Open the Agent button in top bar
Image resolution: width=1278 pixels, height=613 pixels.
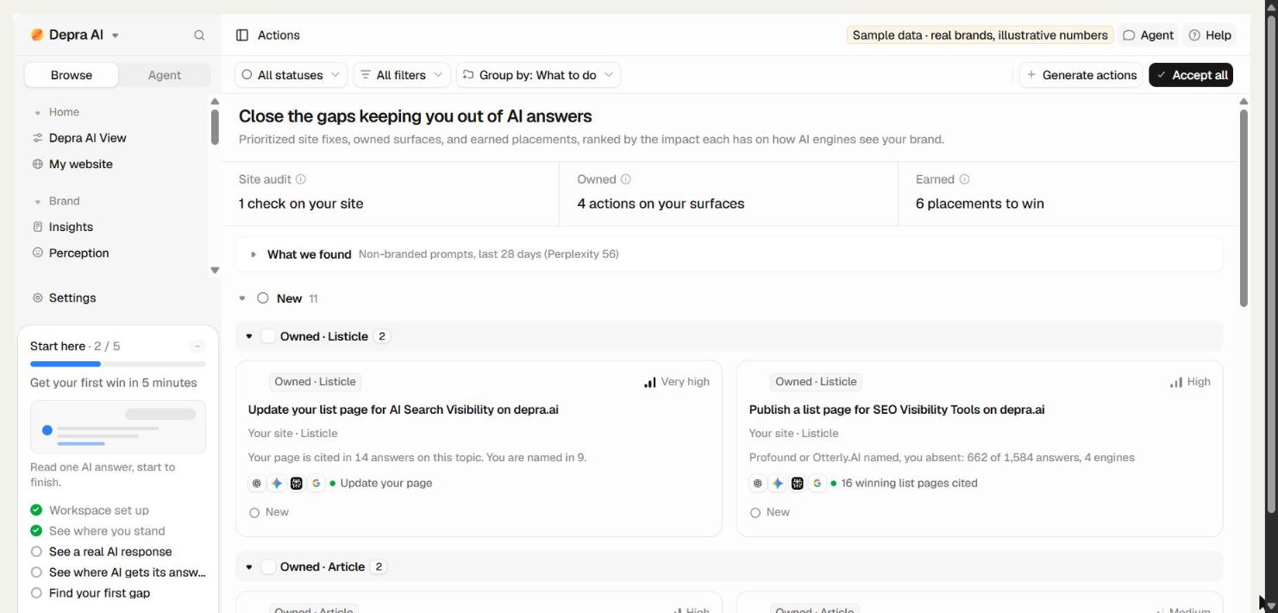(1149, 35)
